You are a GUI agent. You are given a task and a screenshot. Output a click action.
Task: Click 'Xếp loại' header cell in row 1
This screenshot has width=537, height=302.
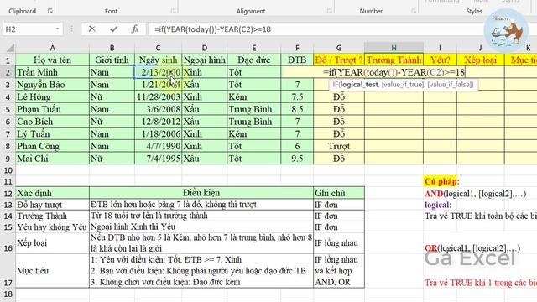point(480,60)
